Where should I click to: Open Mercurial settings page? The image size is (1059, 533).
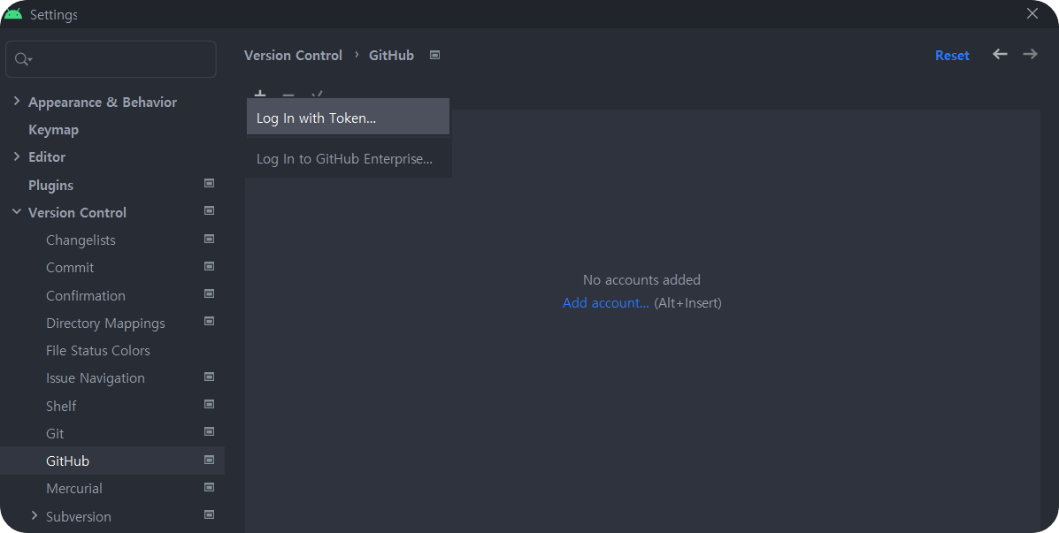point(73,489)
